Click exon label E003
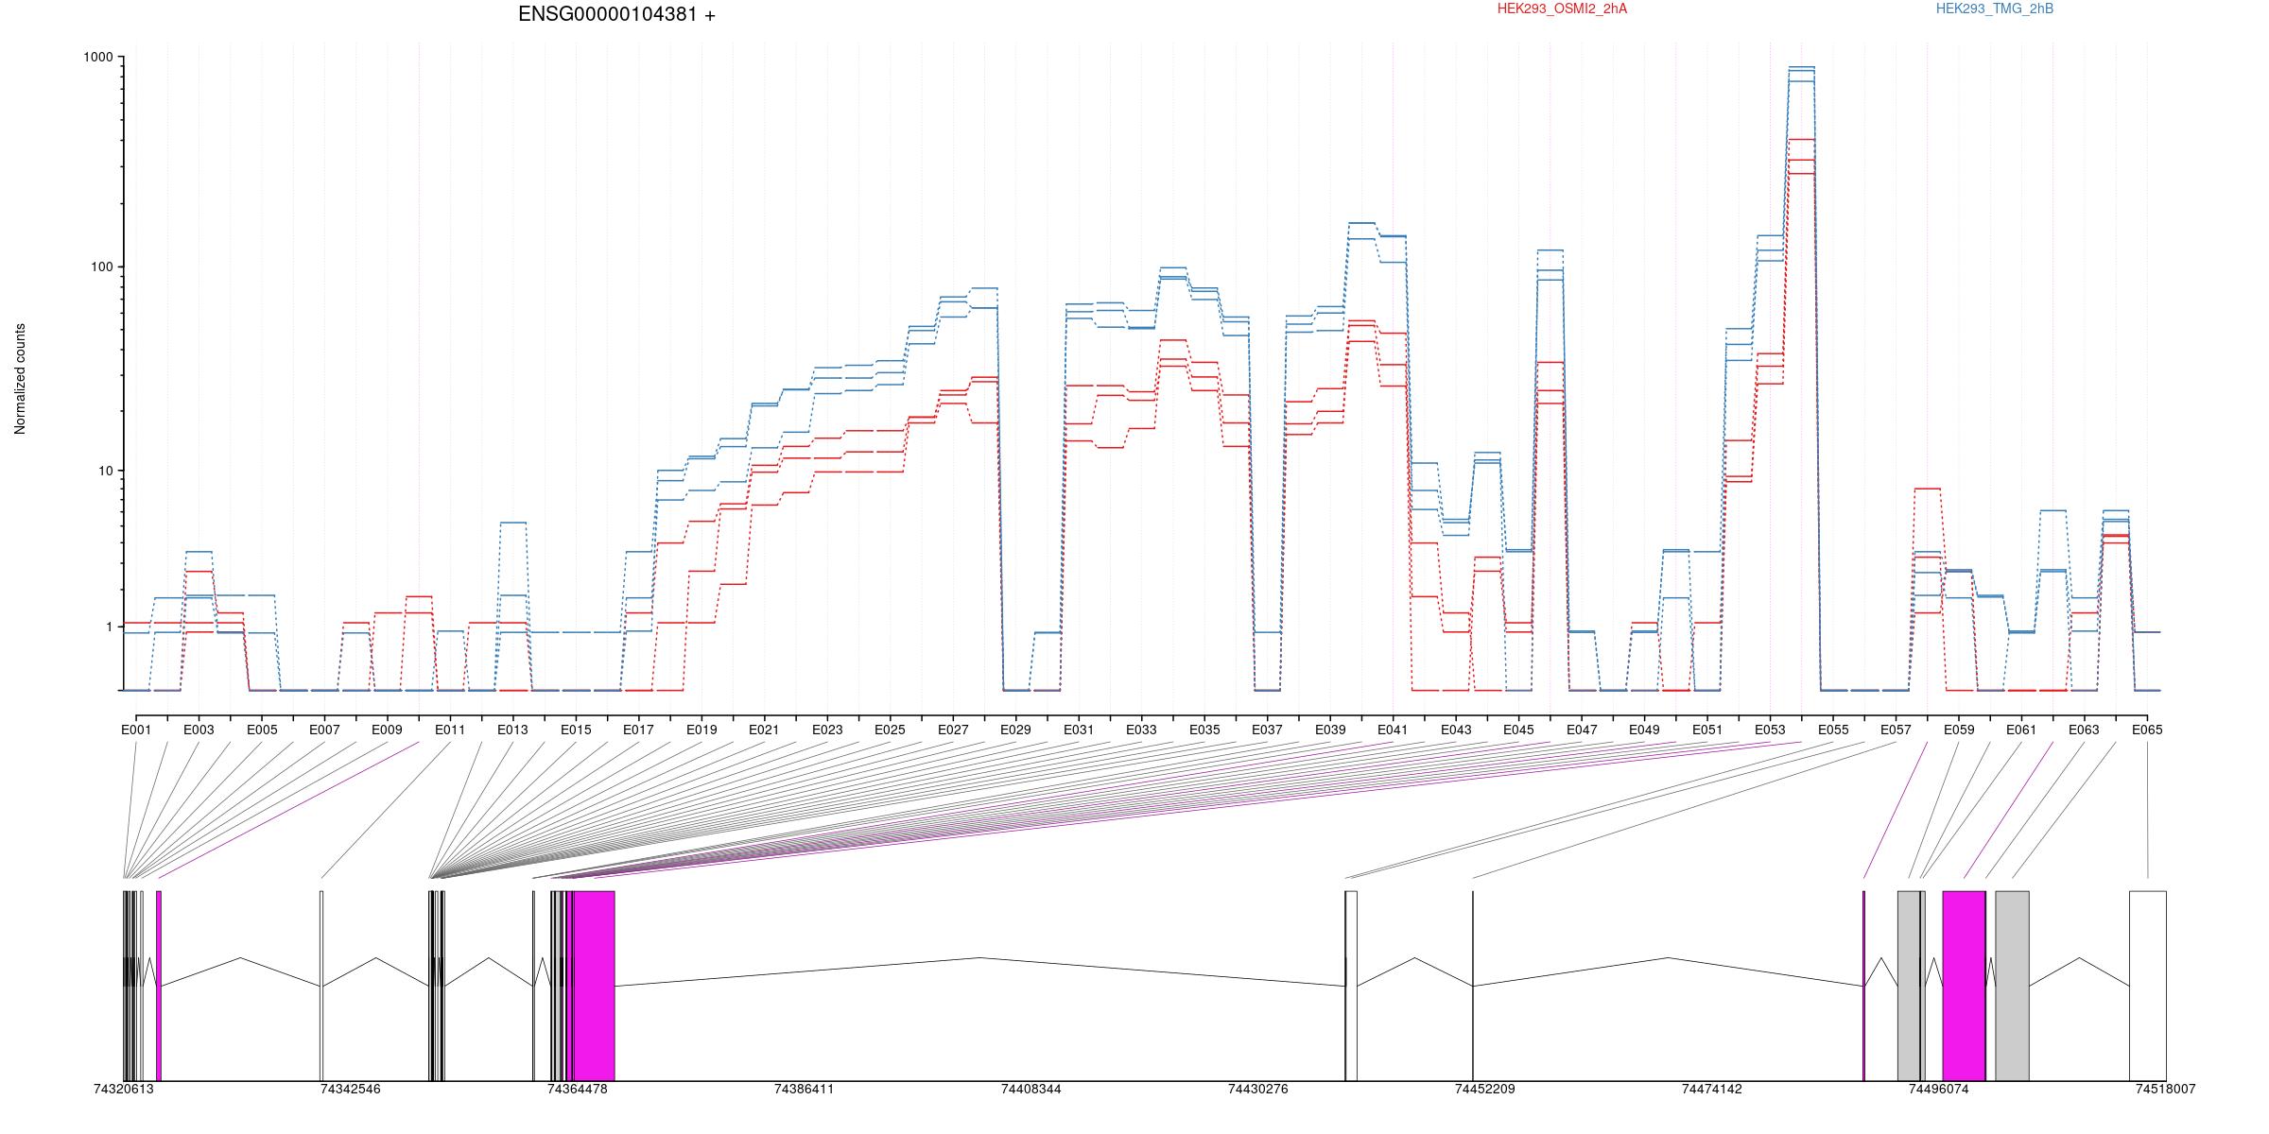2269x1134 pixels. coord(199,730)
